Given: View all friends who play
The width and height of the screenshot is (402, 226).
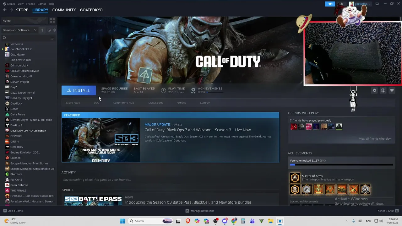Looking at the screenshot, I should click(x=375, y=139).
